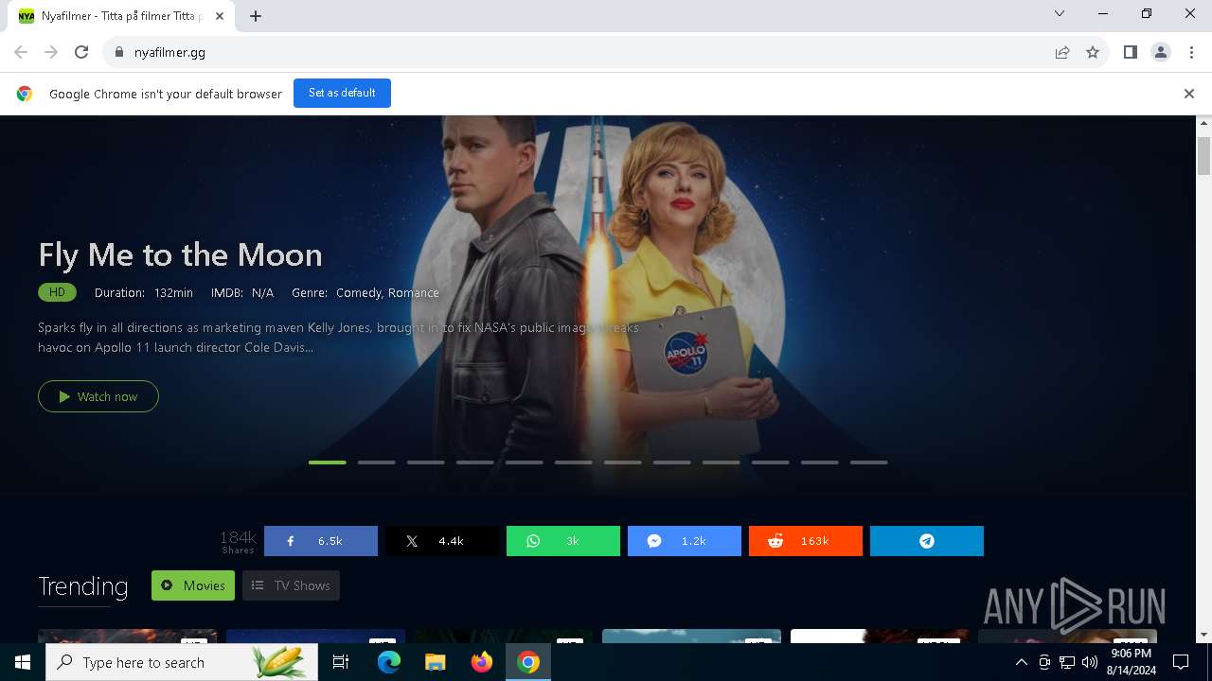Open the tab search chevron

(x=1060, y=13)
